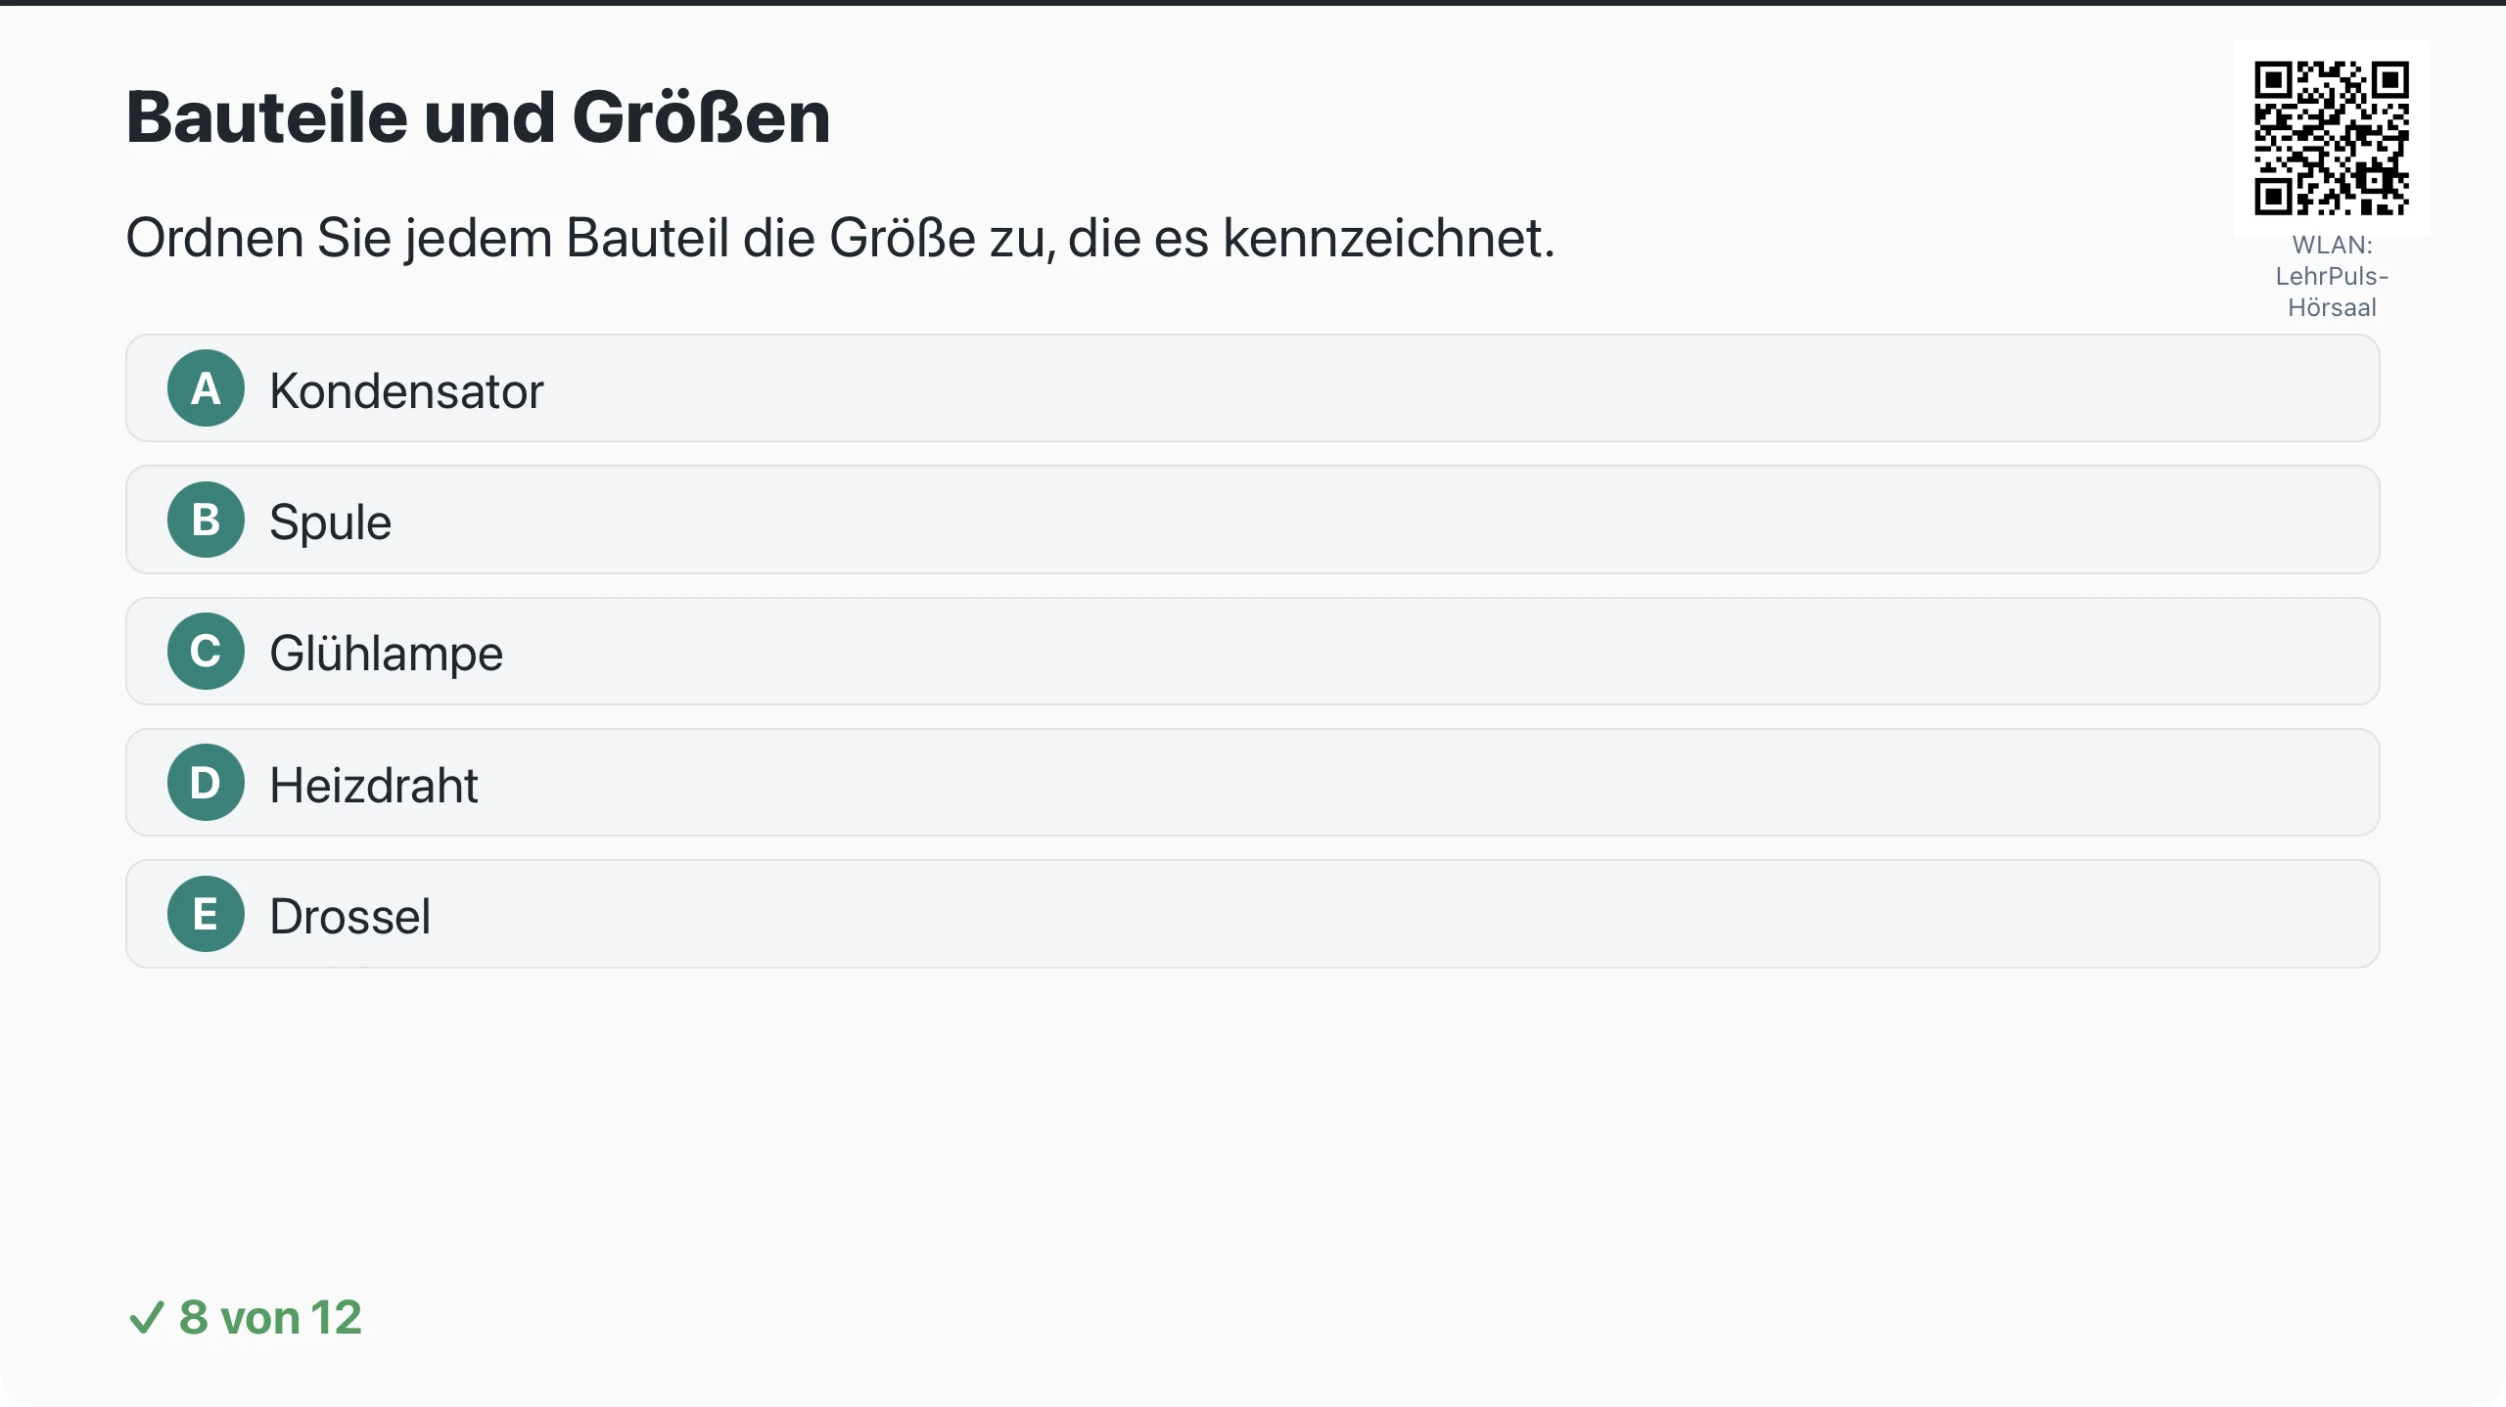This screenshot has height=1407, width=2506.
Task: Choose the Drossel answer label
Action: click(349, 916)
